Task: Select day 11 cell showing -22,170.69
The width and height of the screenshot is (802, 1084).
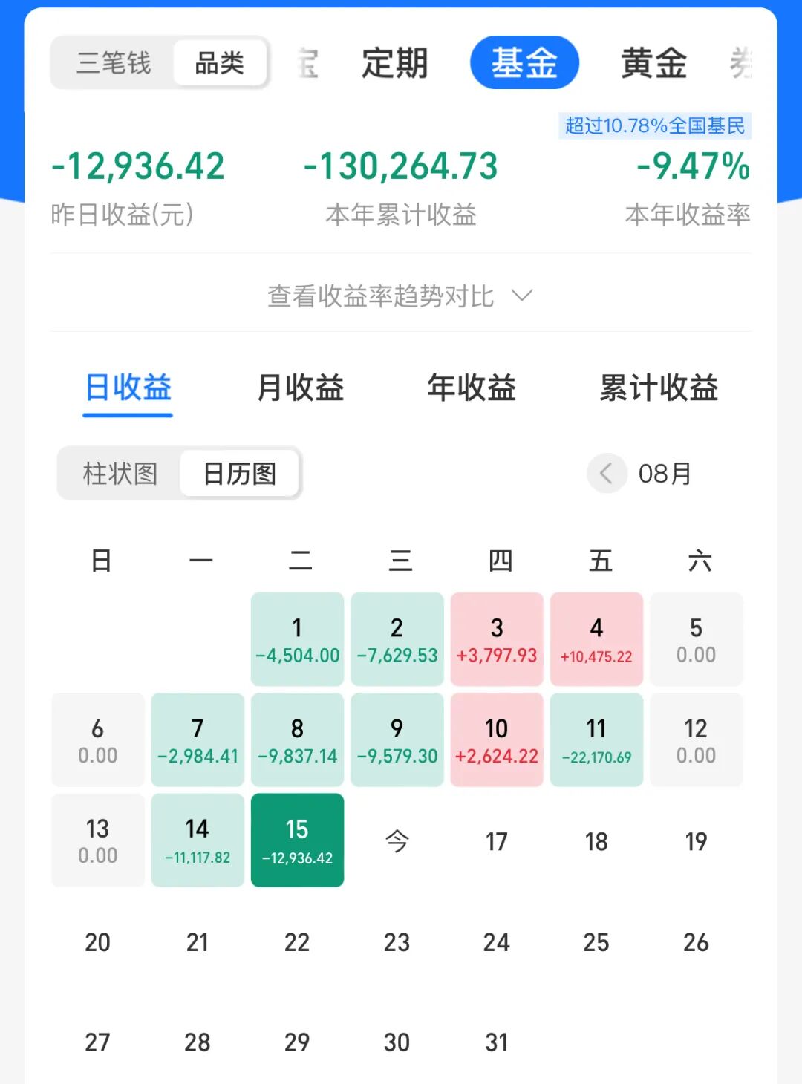Action: [x=596, y=739]
